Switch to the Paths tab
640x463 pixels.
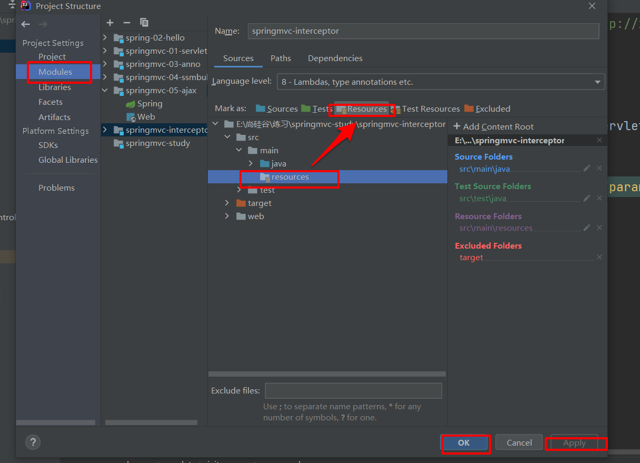pyautogui.click(x=281, y=58)
